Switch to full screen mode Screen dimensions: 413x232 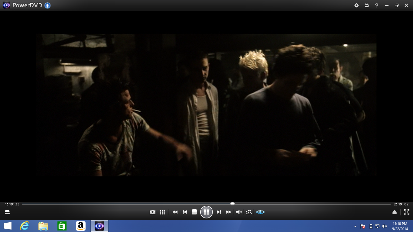tap(407, 212)
